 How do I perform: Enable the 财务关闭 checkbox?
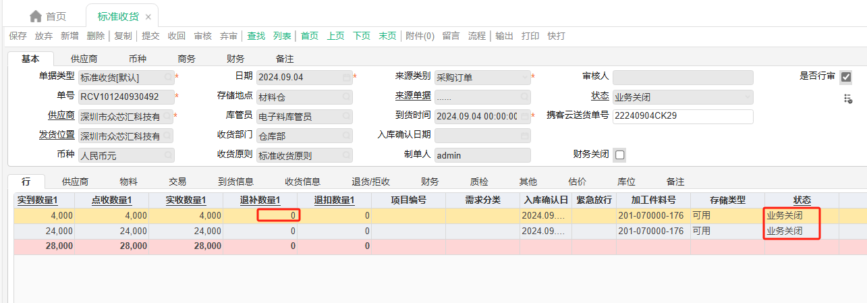(x=620, y=155)
